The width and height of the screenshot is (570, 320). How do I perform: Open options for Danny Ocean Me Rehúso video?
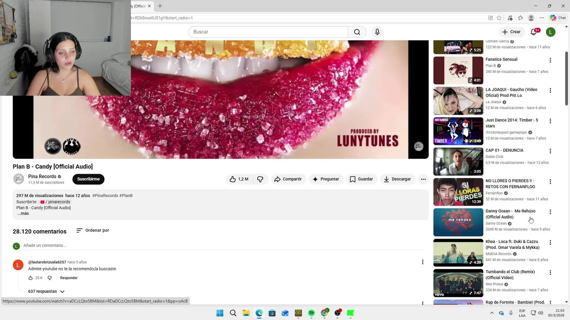(x=550, y=212)
